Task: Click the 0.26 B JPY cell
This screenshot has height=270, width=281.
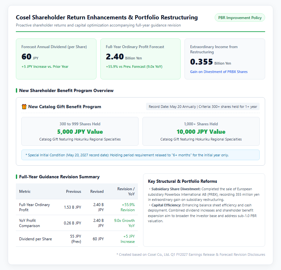Action: 73,223
